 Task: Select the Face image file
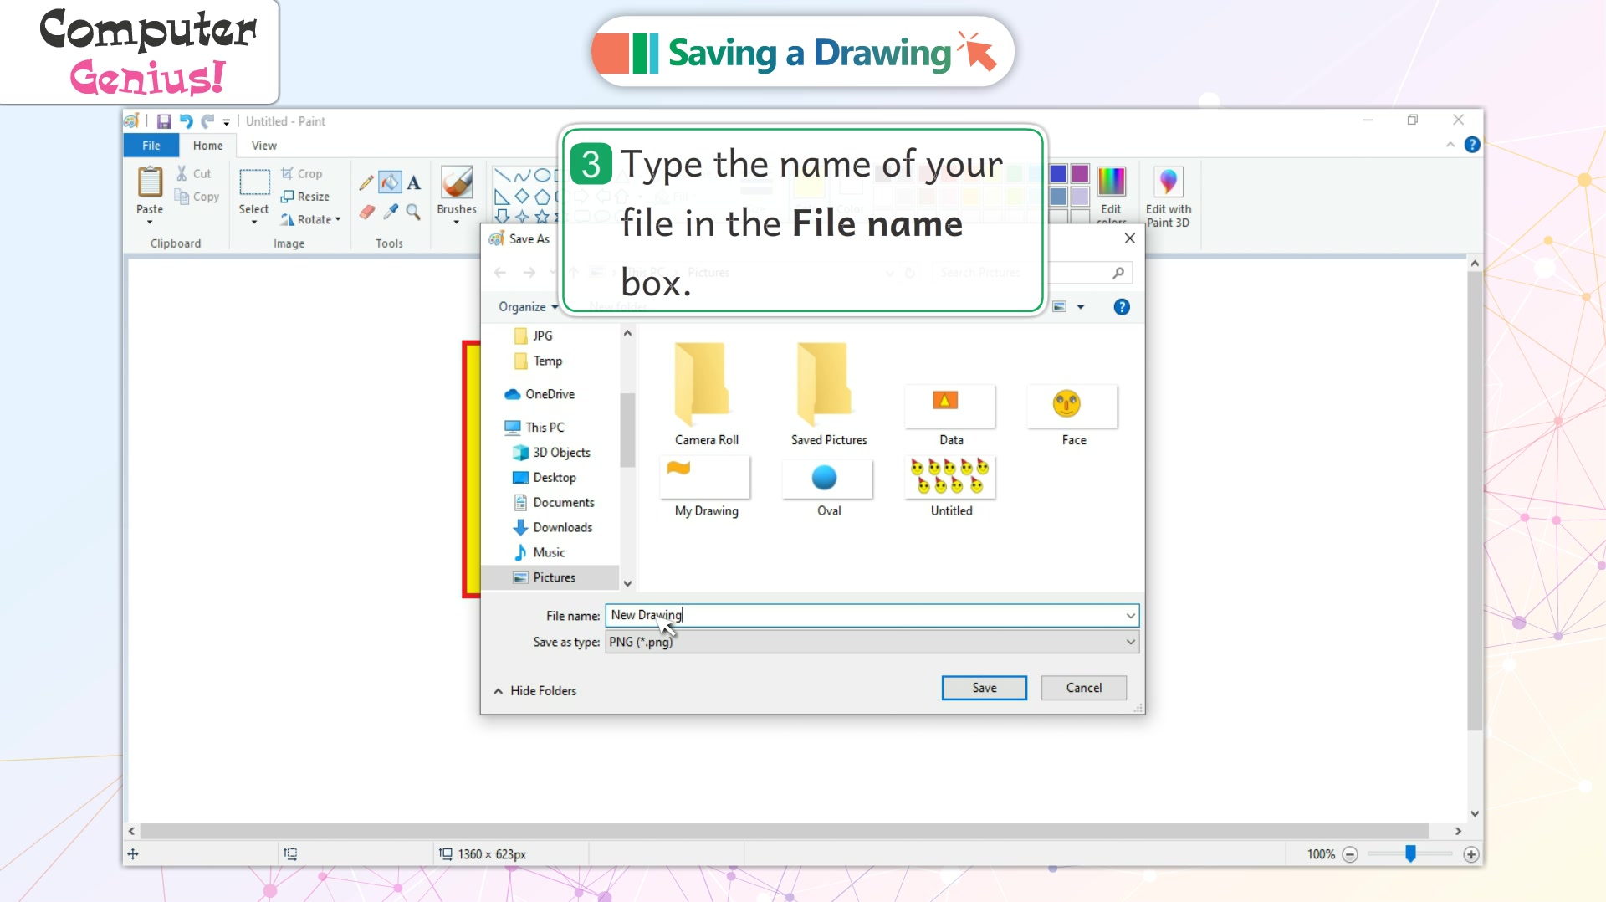tap(1073, 415)
